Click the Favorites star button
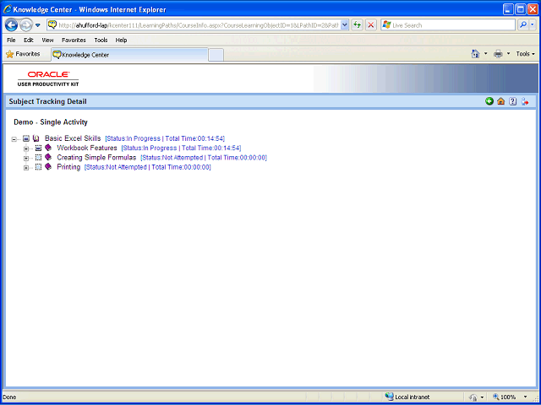Image resolution: width=541 pixels, height=405 pixels. 23,54
